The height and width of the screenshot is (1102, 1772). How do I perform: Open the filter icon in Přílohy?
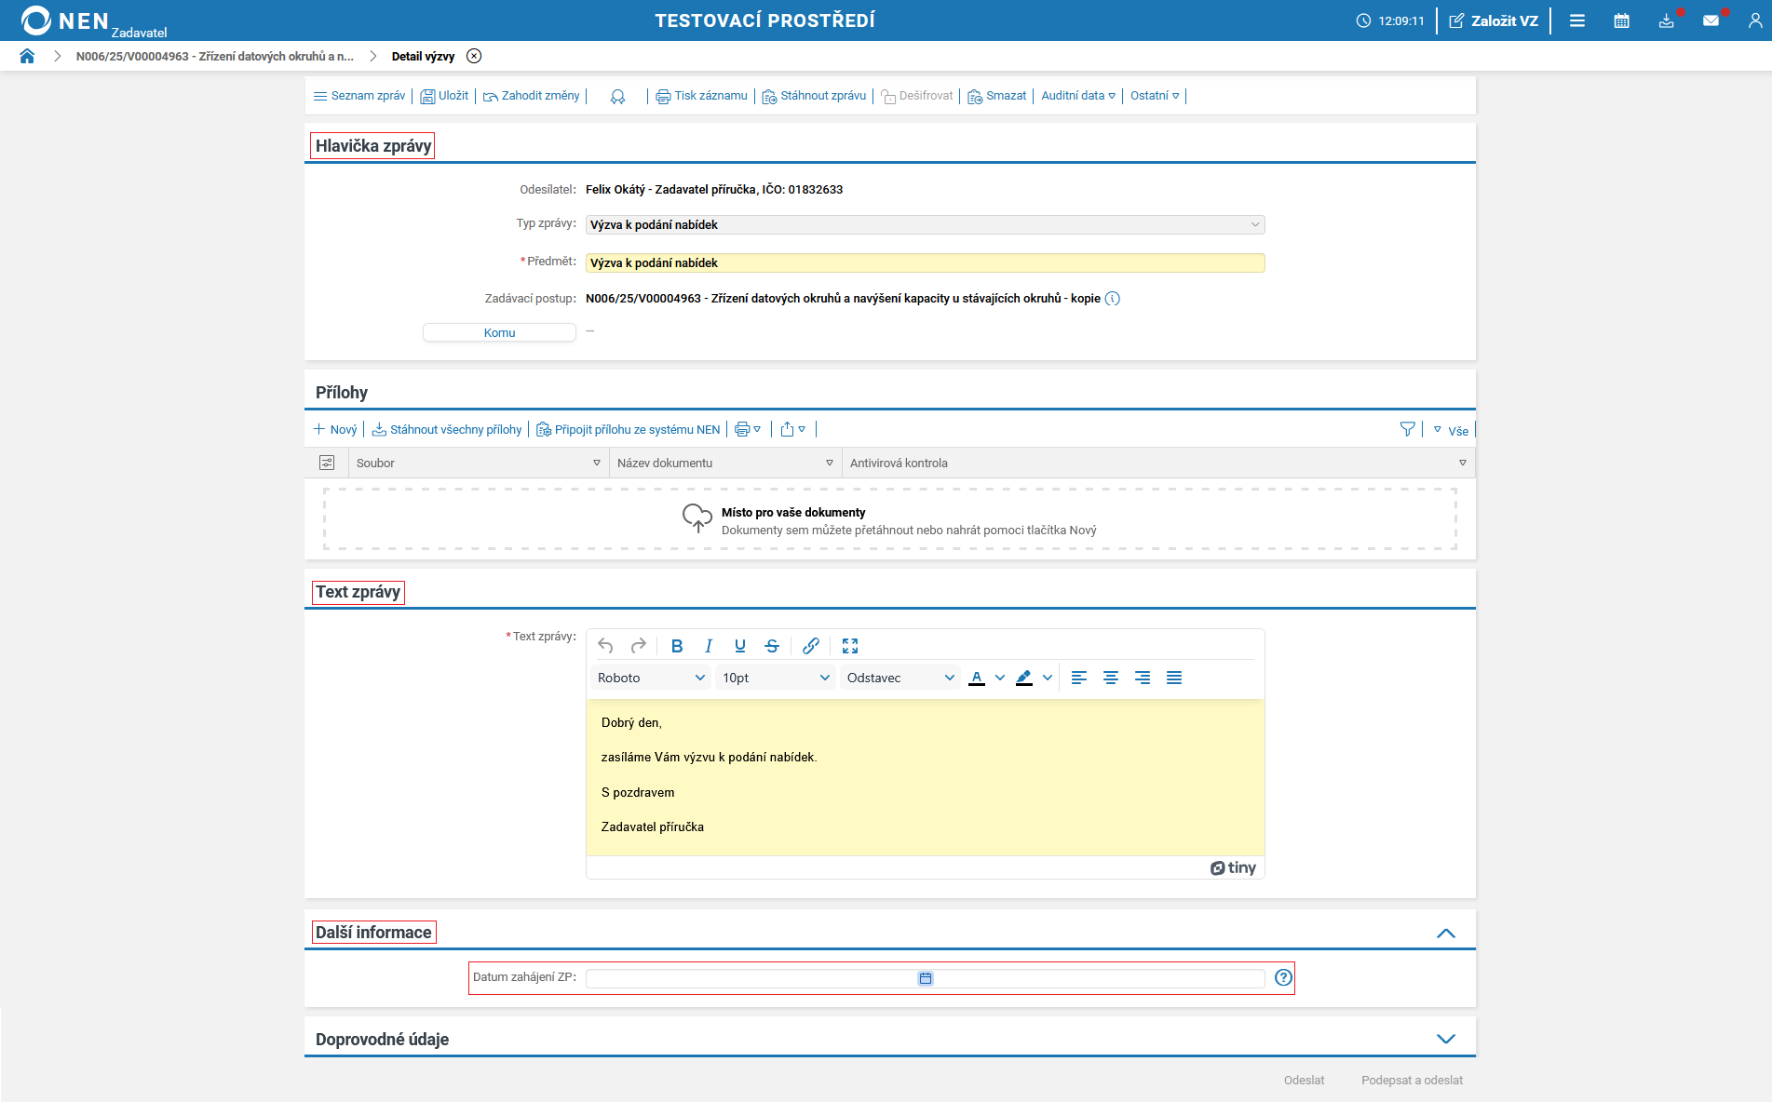tap(1407, 429)
